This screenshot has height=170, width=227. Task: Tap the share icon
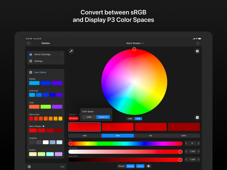click(x=198, y=43)
